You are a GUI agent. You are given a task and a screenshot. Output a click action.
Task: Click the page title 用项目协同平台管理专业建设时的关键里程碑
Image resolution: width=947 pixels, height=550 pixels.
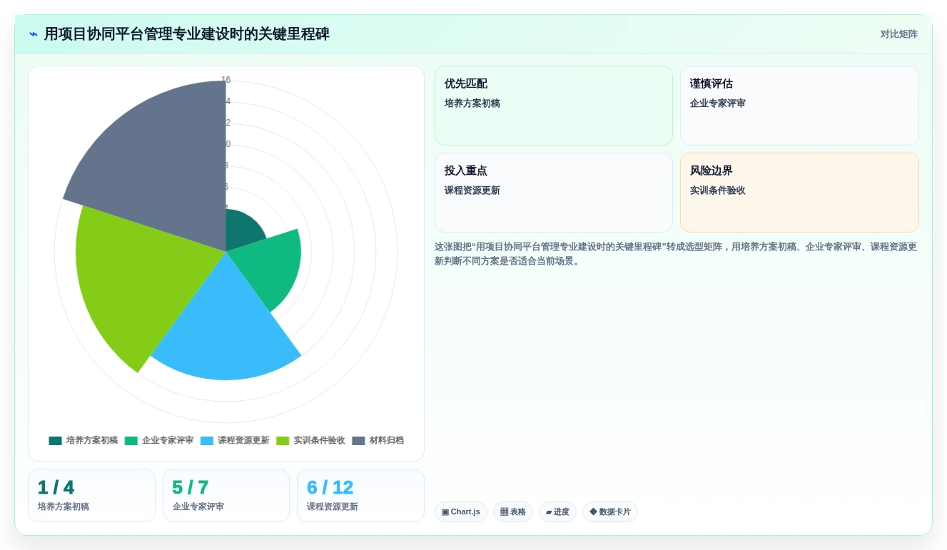click(187, 34)
